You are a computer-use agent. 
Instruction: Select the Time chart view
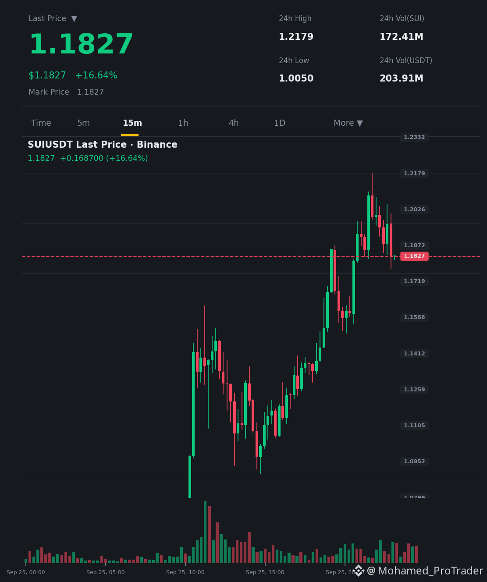(x=41, y=123)
